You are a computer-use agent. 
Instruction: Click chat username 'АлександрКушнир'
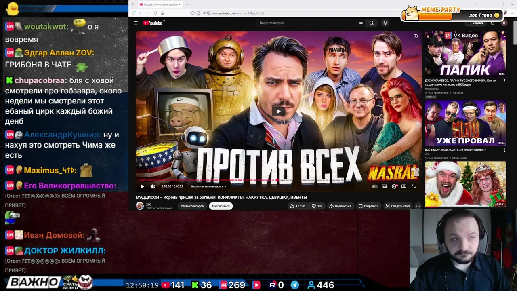click(x=62, y=135)
